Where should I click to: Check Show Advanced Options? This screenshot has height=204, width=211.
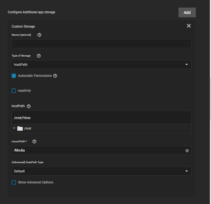pyautogui.click(x=14, y=182)
